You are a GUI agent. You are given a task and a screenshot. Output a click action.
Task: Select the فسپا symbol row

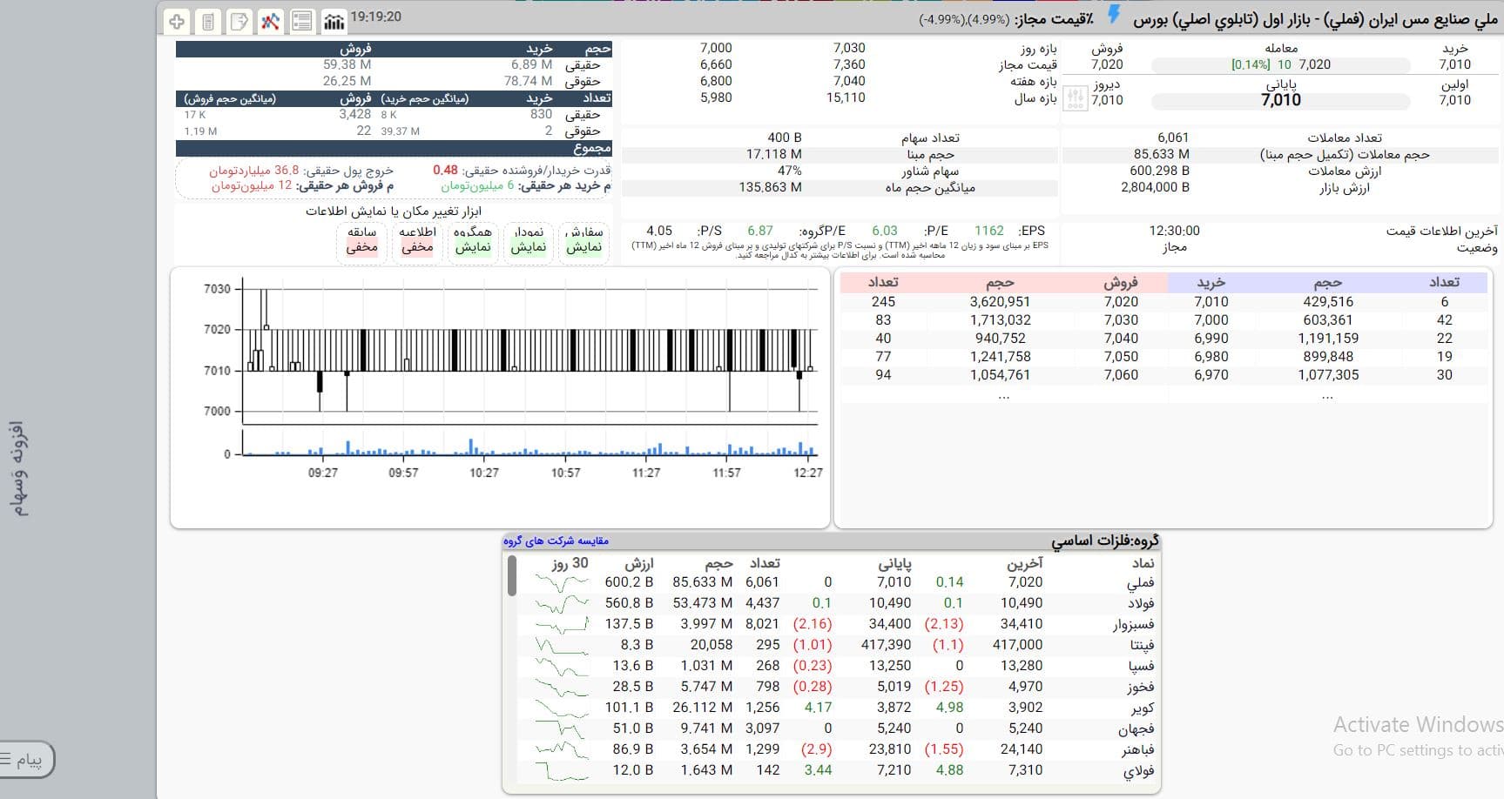point(1142,666)
